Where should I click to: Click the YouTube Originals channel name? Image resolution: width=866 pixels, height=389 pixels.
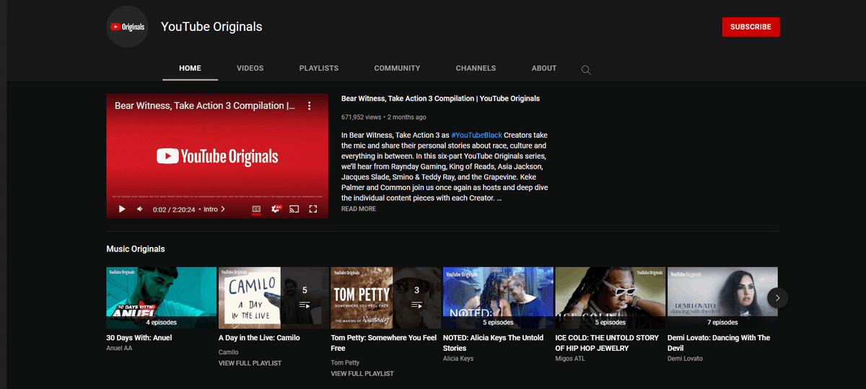pos(211,27)
